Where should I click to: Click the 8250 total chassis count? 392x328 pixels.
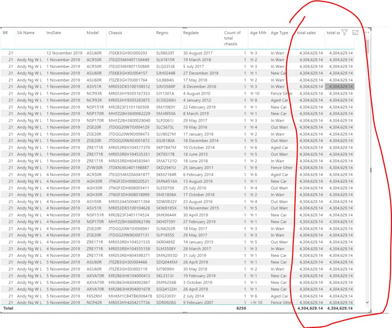(x=241, y=308)
